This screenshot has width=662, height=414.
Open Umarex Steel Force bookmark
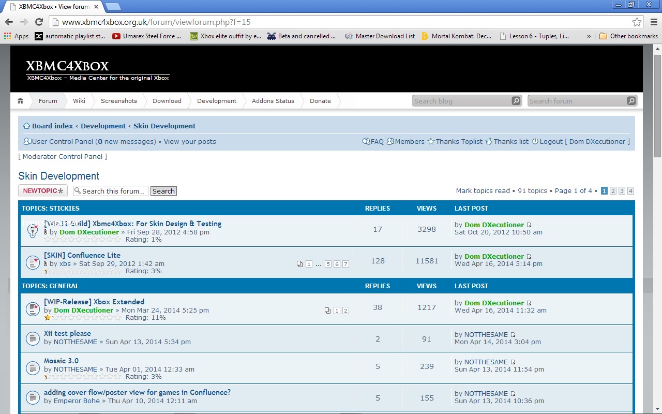point(147,36)
